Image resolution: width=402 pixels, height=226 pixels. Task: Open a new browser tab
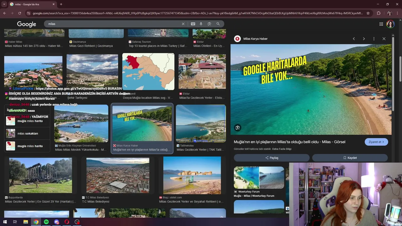pos(61,4)
